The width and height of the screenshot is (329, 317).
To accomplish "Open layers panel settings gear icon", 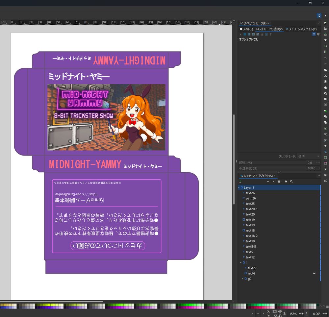I will 286,182.
